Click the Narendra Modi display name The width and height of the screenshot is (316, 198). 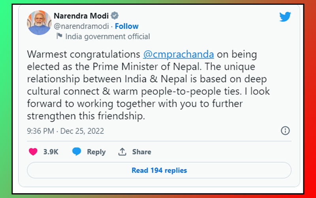pyautogui.click(x=81, y=16)
